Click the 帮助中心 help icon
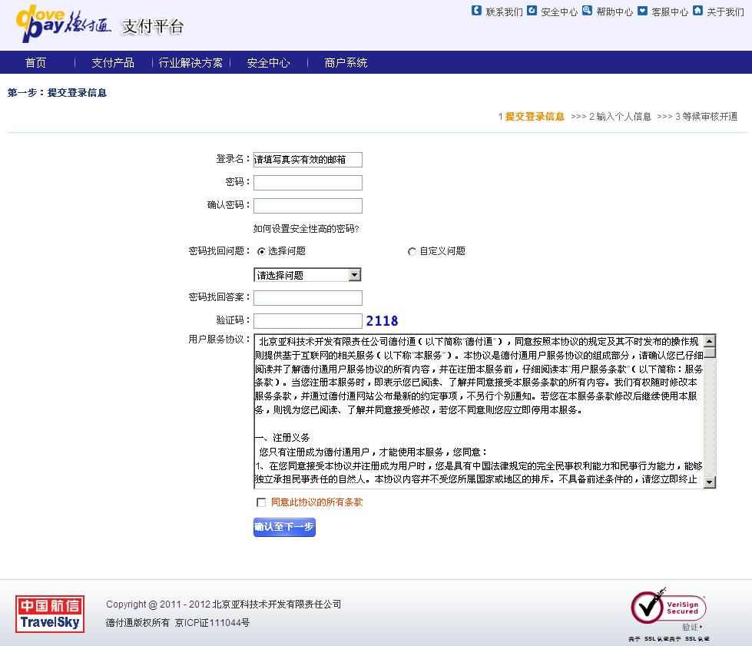Image resolution: width=752 pixels, height=646 pixels. (588, 11)
